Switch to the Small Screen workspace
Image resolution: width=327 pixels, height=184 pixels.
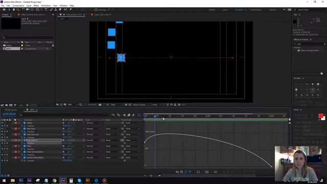click(255, 10)
